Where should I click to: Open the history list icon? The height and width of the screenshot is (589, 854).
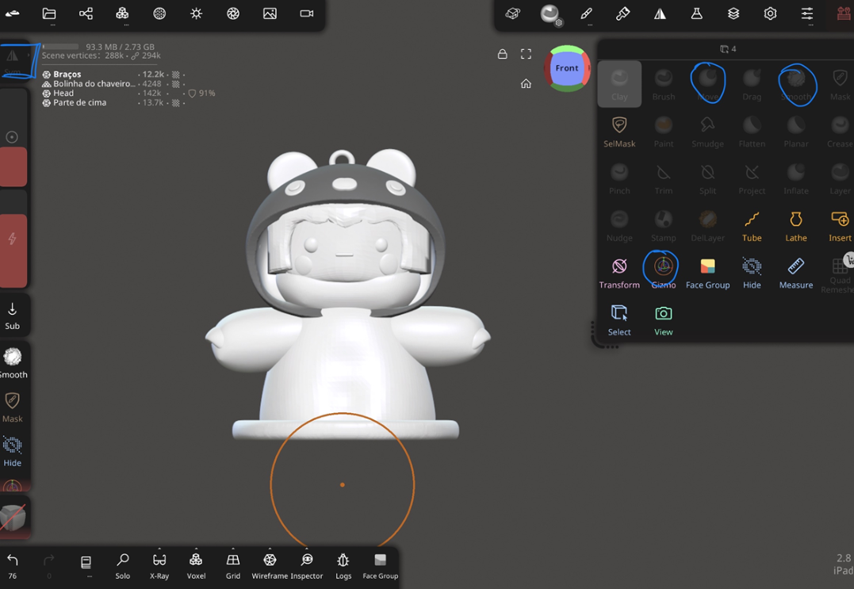tap(86, 563)
